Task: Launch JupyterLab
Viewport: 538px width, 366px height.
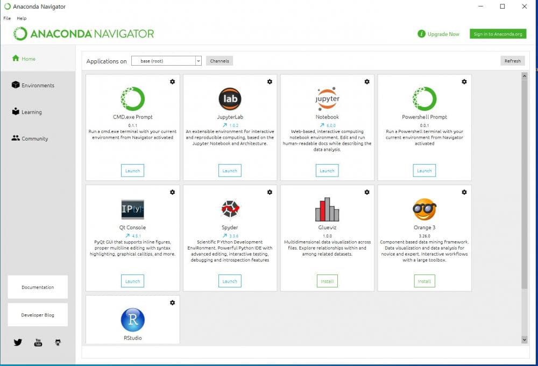Action: (230, 171)
